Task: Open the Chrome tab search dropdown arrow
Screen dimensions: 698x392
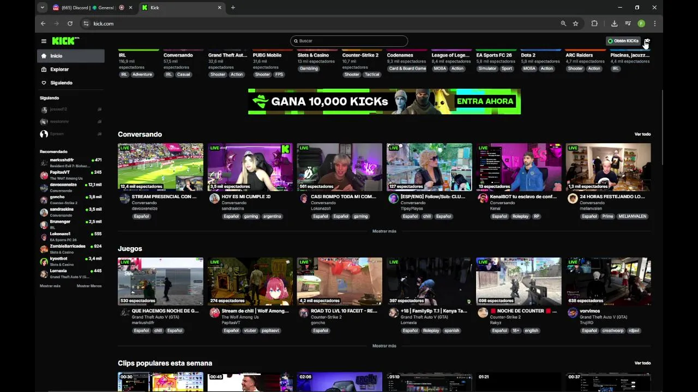Action: pyautogui.click(x=43, y=8)
